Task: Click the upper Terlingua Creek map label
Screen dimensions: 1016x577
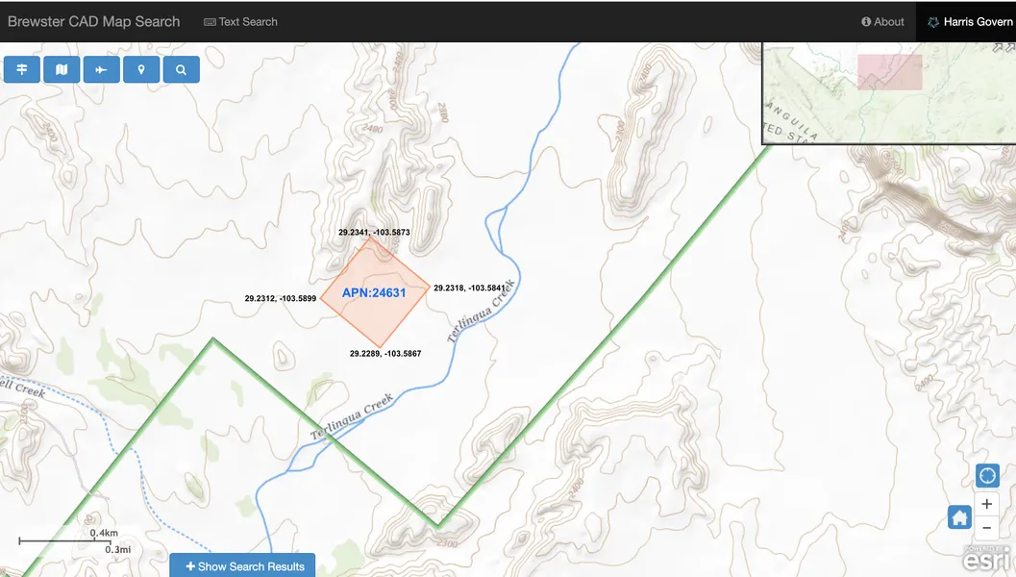Action: pyautogui.click(x=482, y=312)
